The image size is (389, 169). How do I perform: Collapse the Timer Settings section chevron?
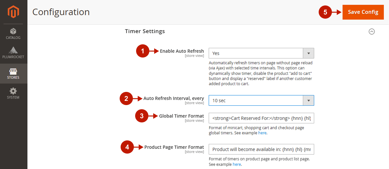coord(372,31)
